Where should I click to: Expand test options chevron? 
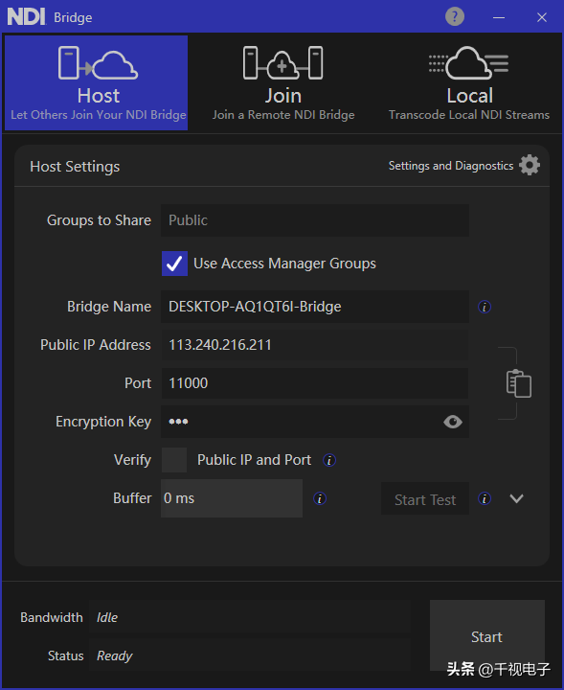tap(516, 498)
